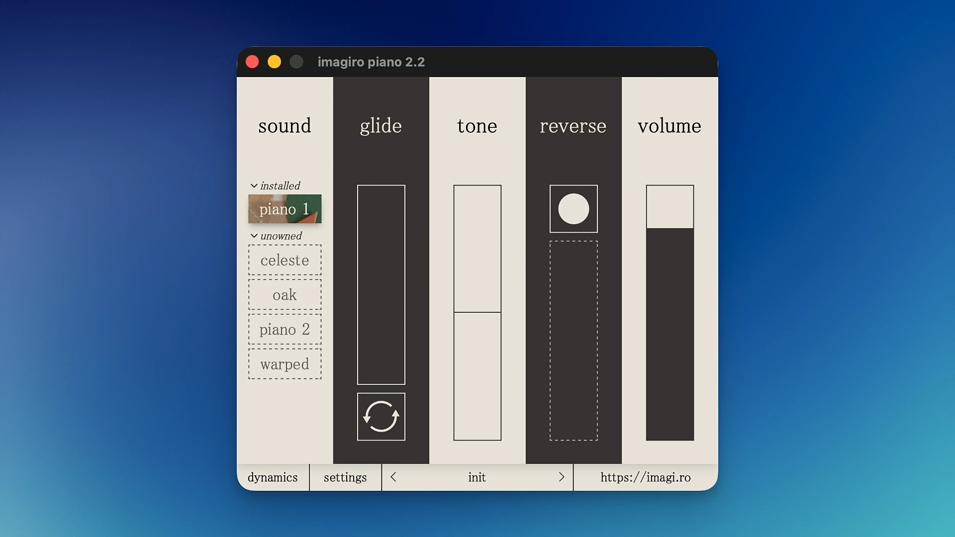955x537 pixels.
Task: Toggle the dashed reverse mode area
Action: pos(573,341)
